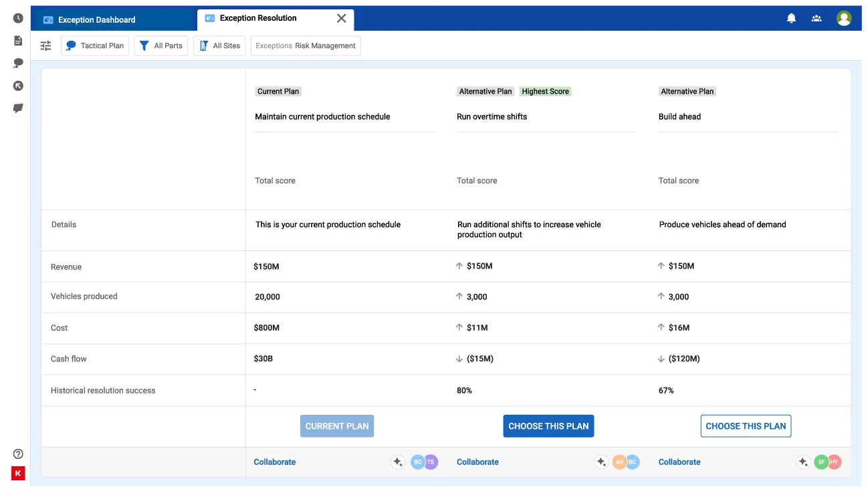Click the Cash flow row label
This screenshot has height=493, width=868.
tap(69, 359)
